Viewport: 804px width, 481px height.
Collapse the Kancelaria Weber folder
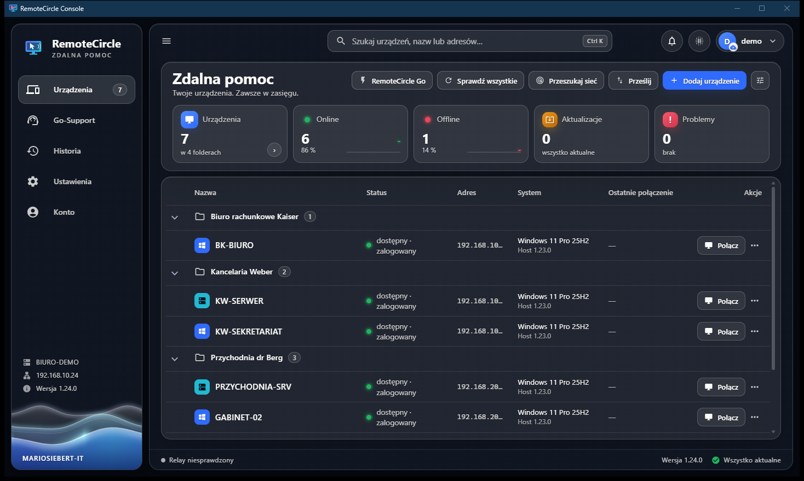click(x=175, y=273)
